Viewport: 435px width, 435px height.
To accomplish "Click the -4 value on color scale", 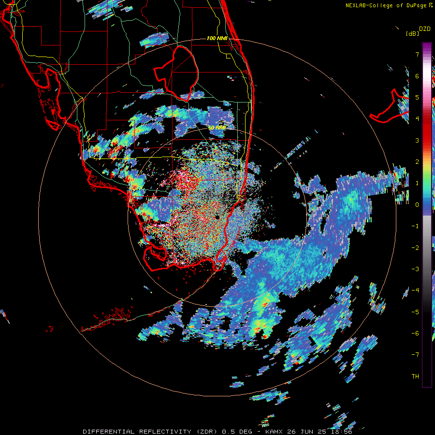I will pos(415,290).
